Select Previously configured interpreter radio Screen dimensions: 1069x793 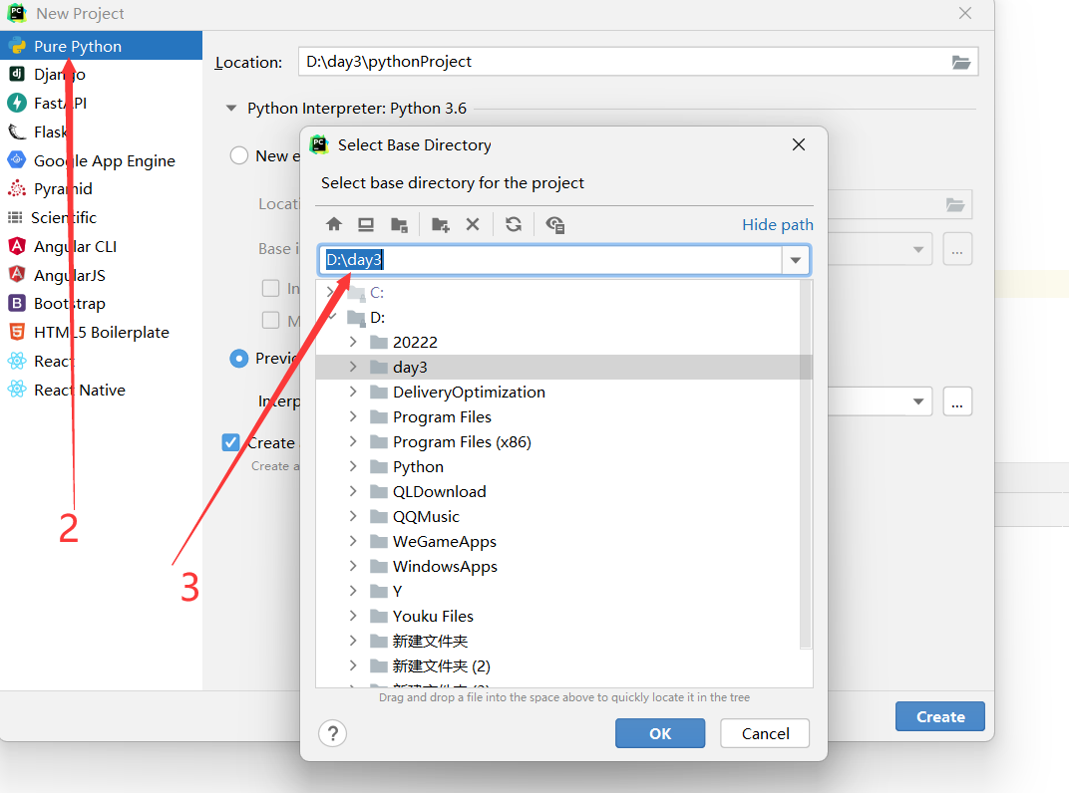point(238,359)
